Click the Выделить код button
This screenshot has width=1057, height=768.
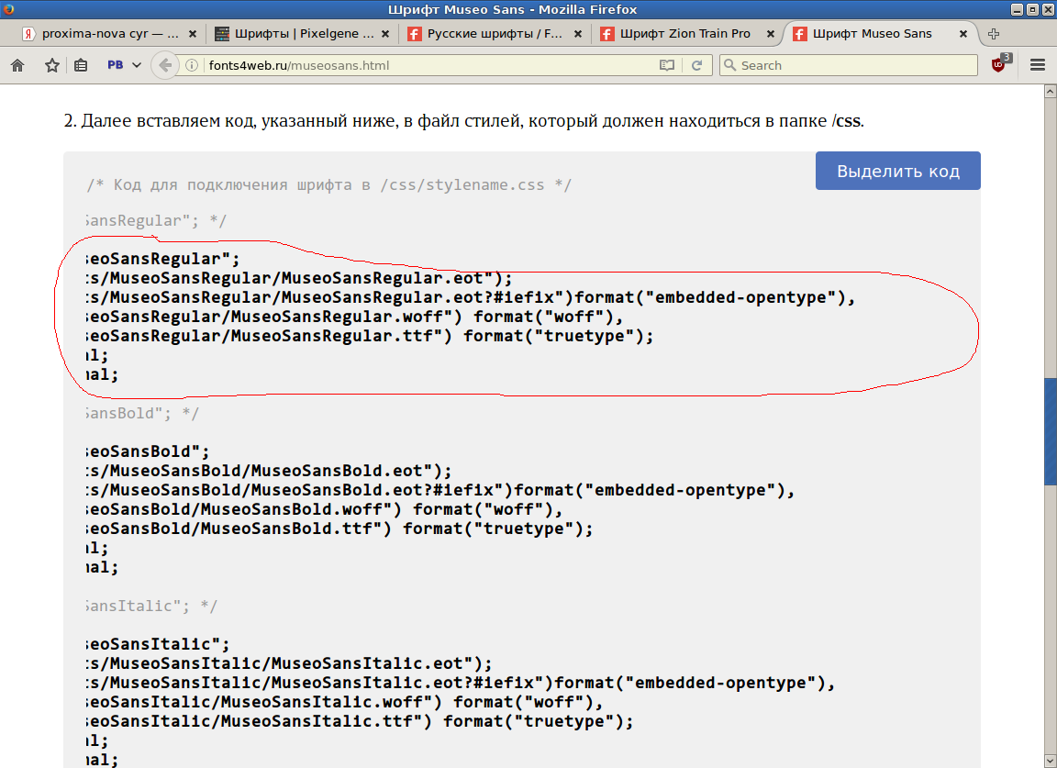[898, 171]
